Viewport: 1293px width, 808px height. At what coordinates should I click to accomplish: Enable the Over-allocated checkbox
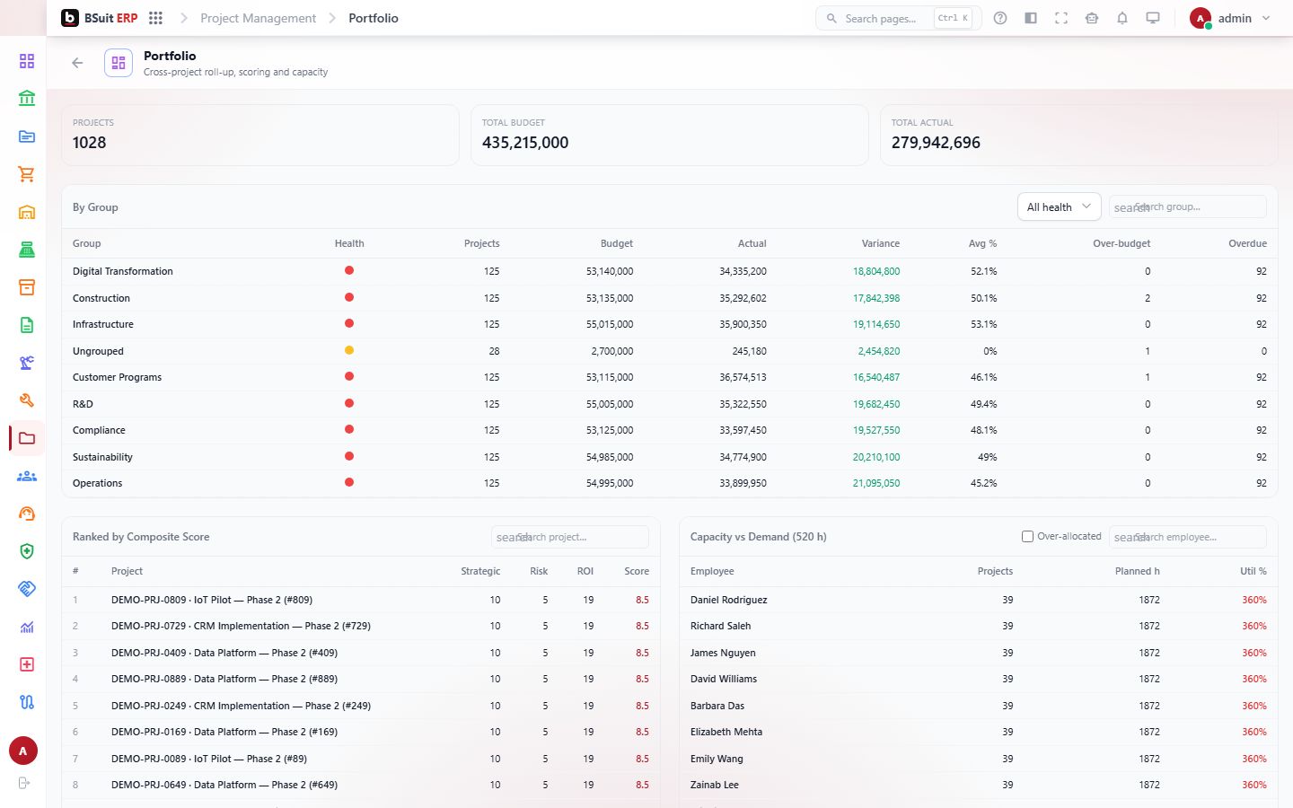(1027, 536)
